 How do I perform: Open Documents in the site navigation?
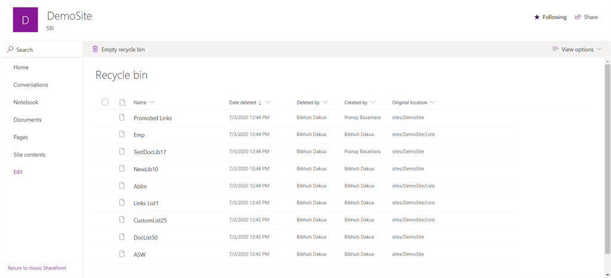pos(27,120)
